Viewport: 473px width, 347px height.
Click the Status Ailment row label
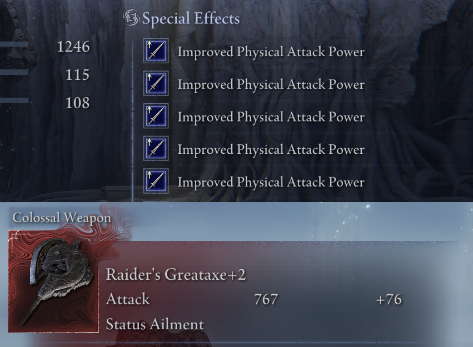(155, 324)
